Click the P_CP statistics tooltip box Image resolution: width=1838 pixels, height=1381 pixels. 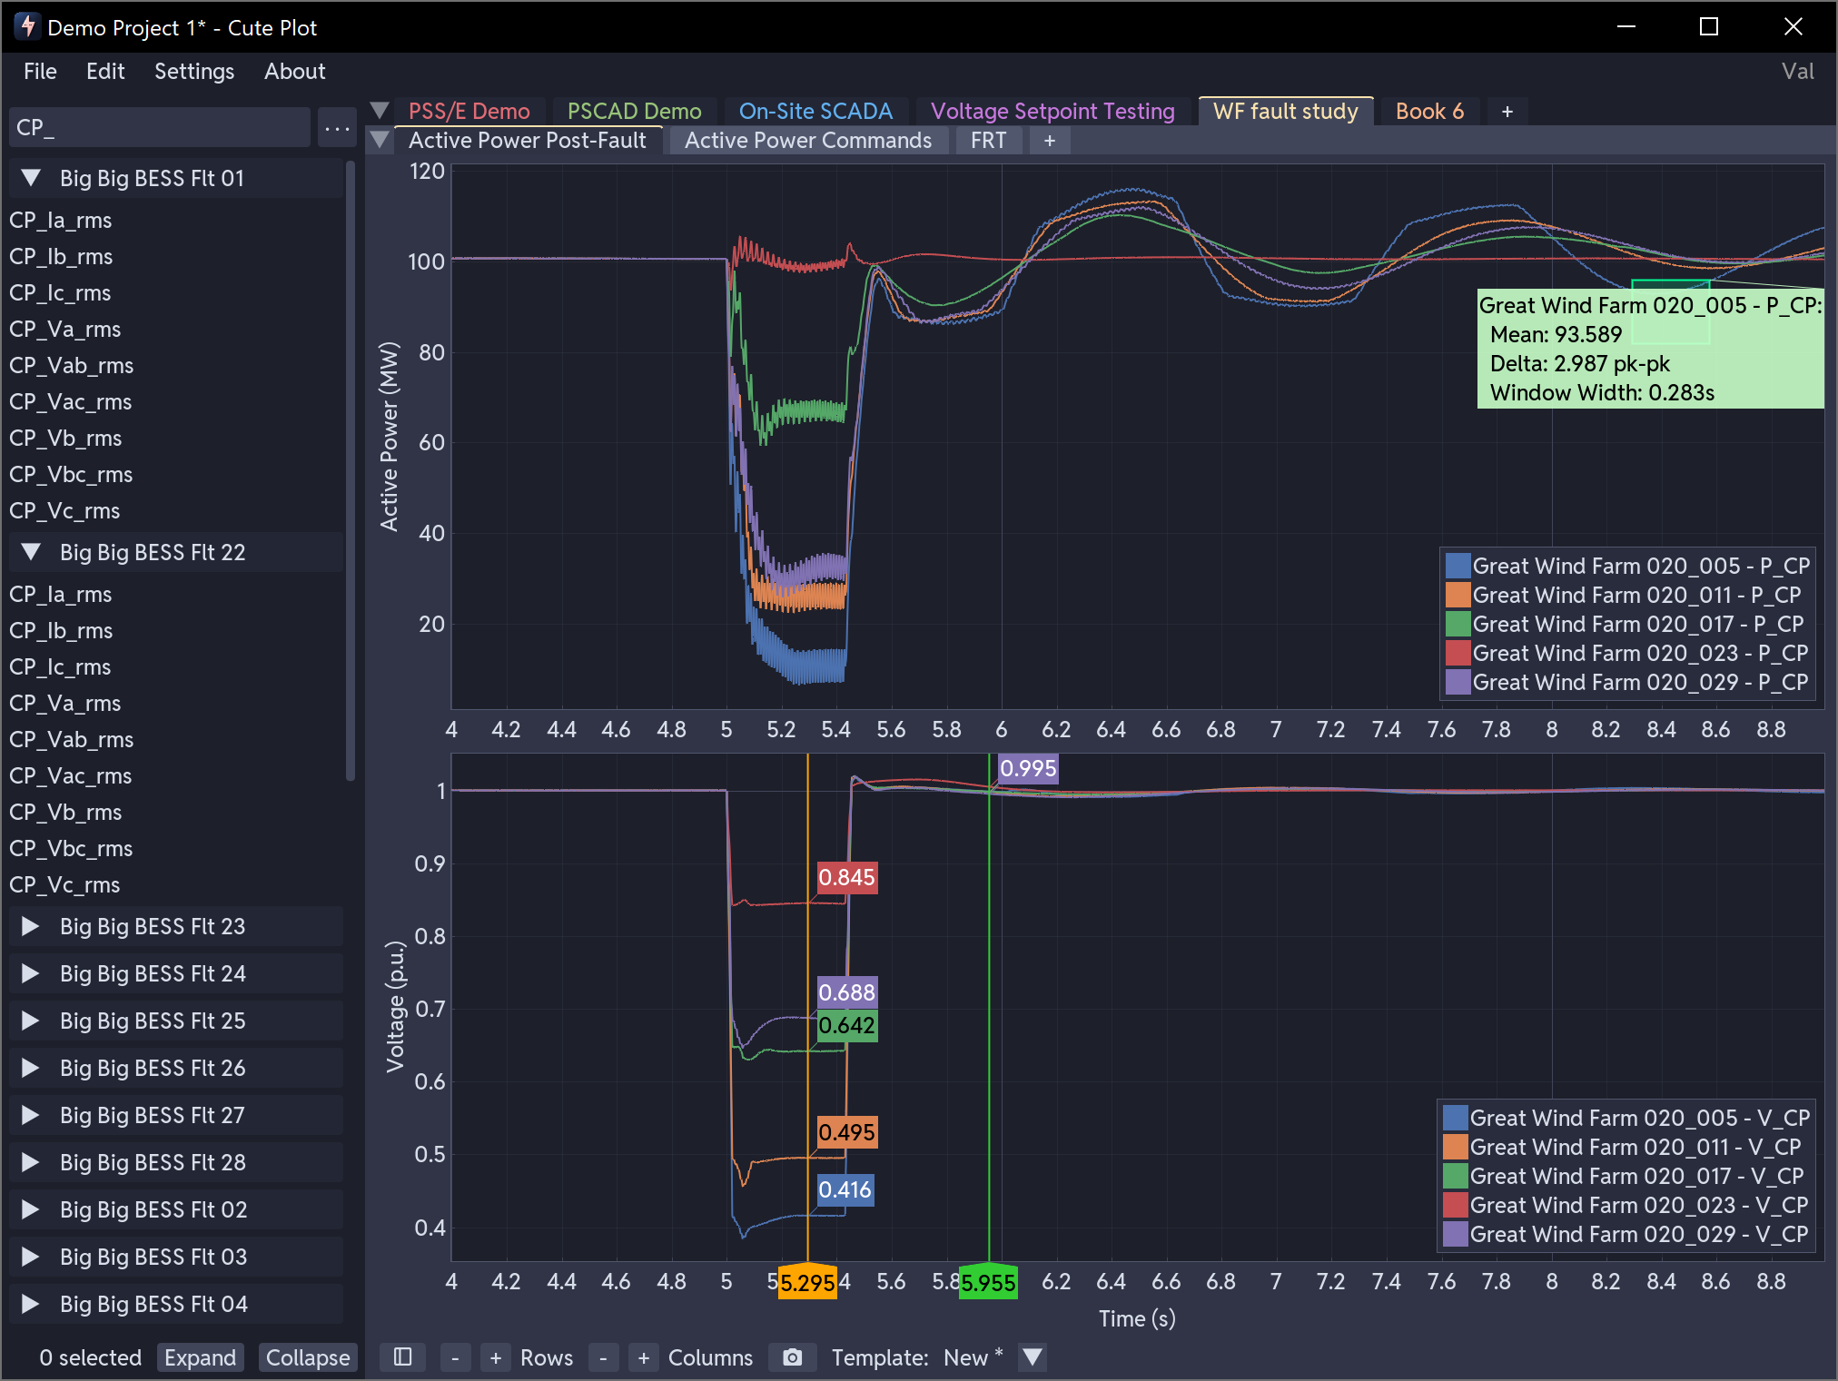click(1650, 350)
